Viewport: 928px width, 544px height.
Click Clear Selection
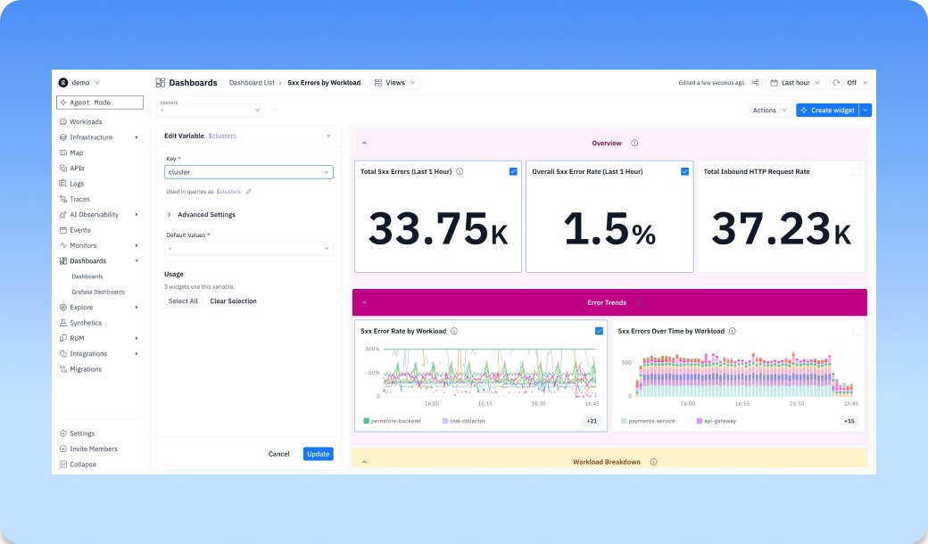pos(233,301)
